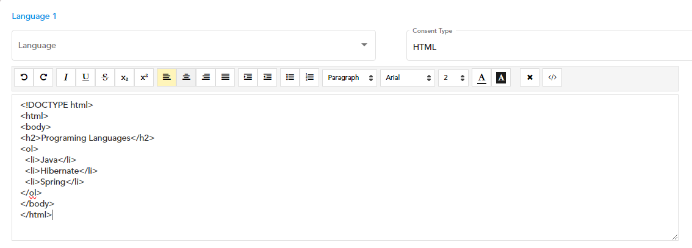
Task: Align text to the right
Action: click(206, 77)
